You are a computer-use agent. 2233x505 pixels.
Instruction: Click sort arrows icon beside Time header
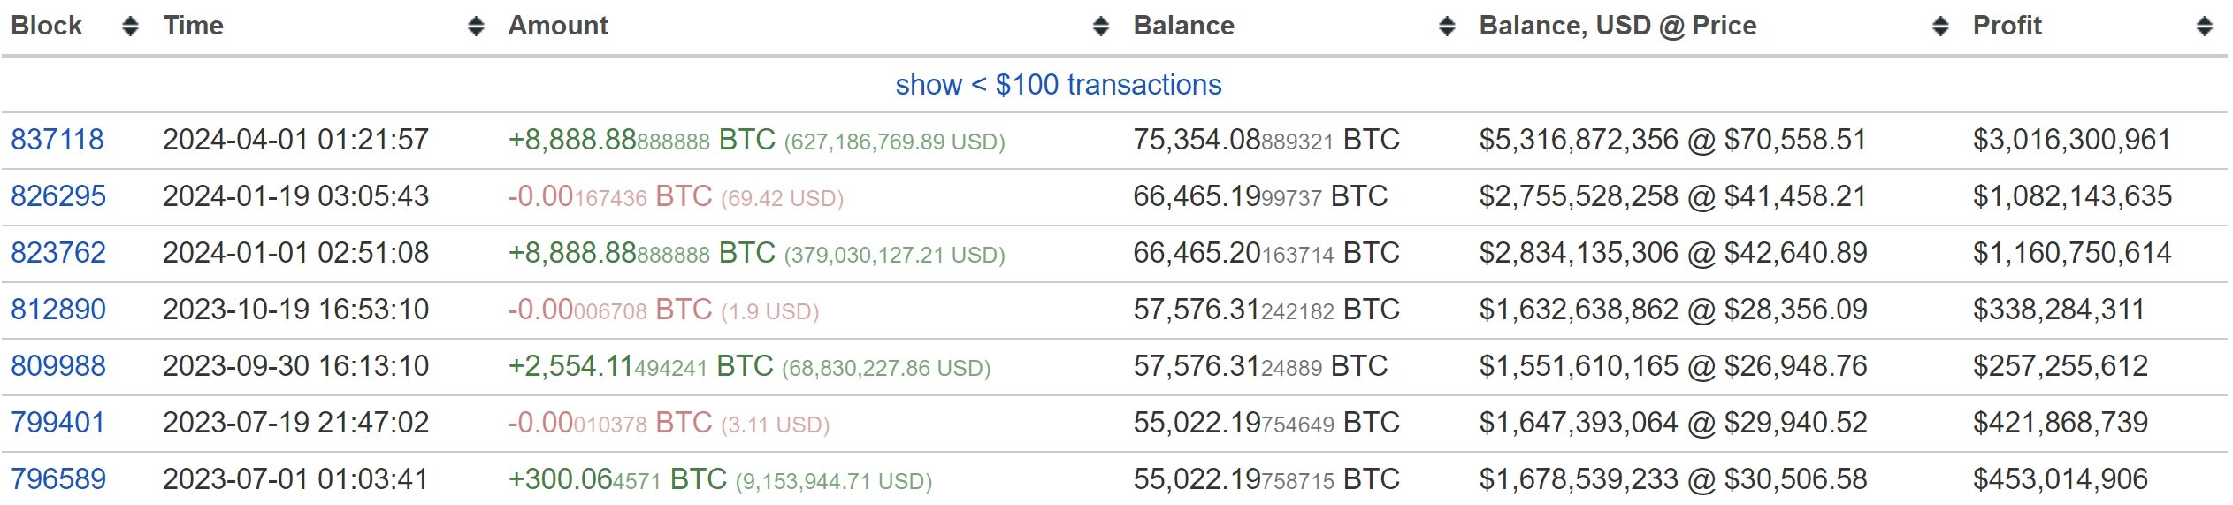(476, 27)
